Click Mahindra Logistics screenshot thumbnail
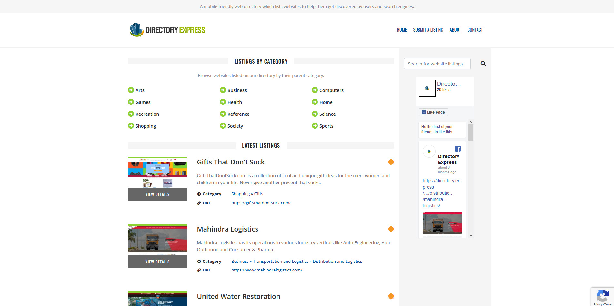Image resolution: width=614 pixels, height=306 pixels. click(157, 240)
